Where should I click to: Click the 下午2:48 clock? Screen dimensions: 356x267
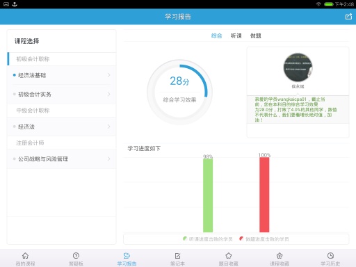point(344,4)
